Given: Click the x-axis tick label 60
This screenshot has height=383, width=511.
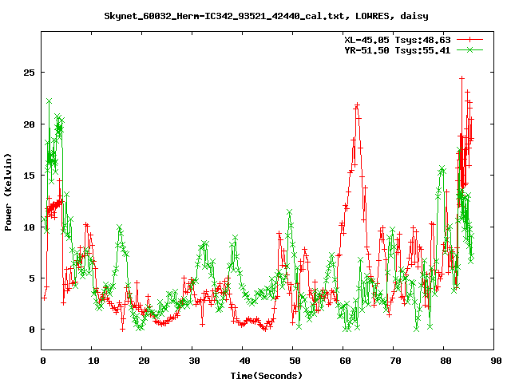Looking at the screenshot, I should tap(345, 361).
